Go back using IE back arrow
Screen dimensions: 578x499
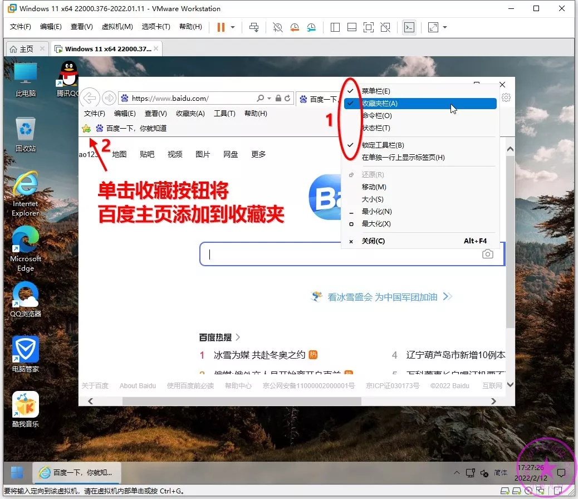click(90, 98)
